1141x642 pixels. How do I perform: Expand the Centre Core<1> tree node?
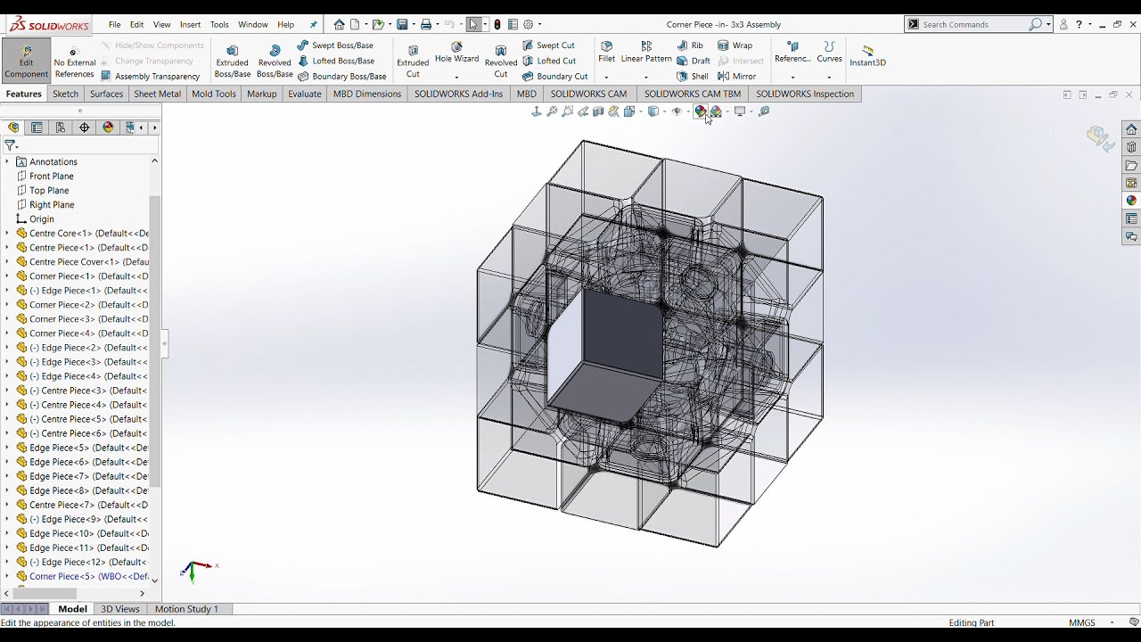tap(7, 234)
